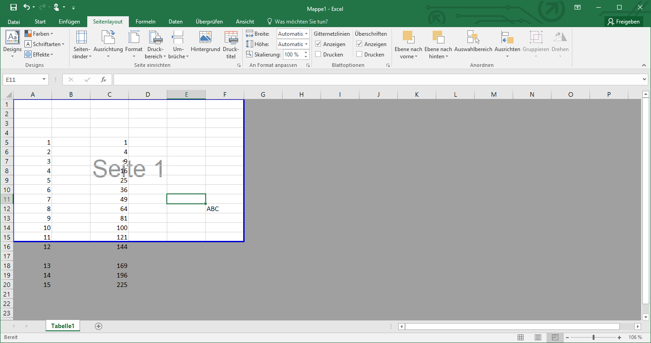
Task: Click the Freigeben share button
Action: tap(624, 22)
